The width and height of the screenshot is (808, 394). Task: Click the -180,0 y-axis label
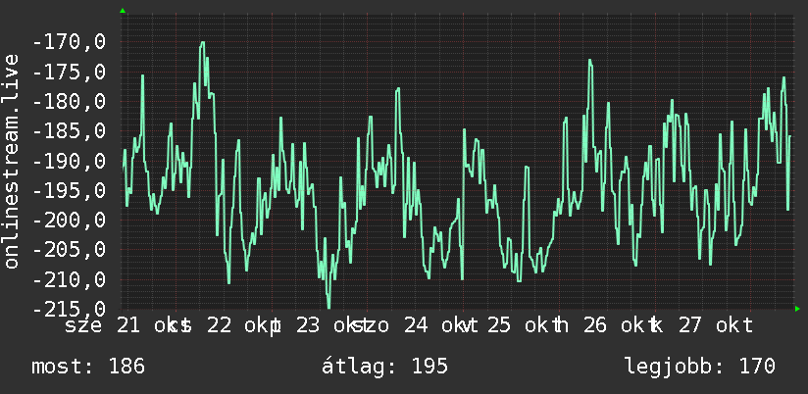[x=69, y=101]
